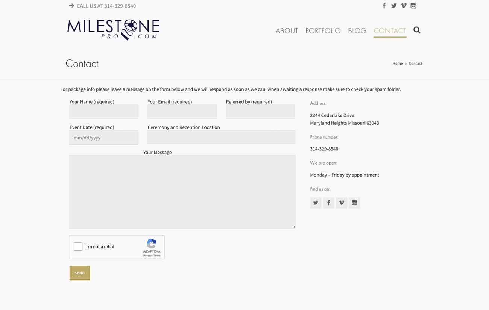
Task: Open Twitter icon in top header
Action: pyautogui.click(x=394, y=6)
